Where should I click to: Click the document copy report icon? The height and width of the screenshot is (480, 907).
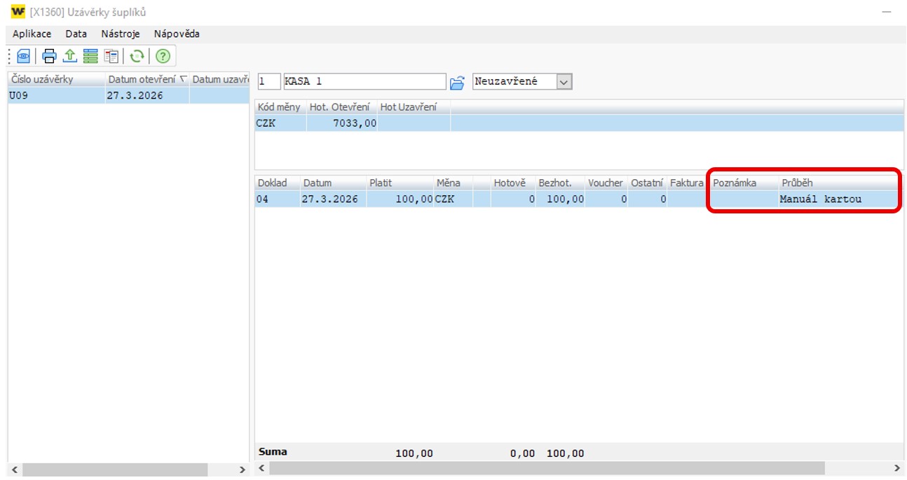click(111, 56)
